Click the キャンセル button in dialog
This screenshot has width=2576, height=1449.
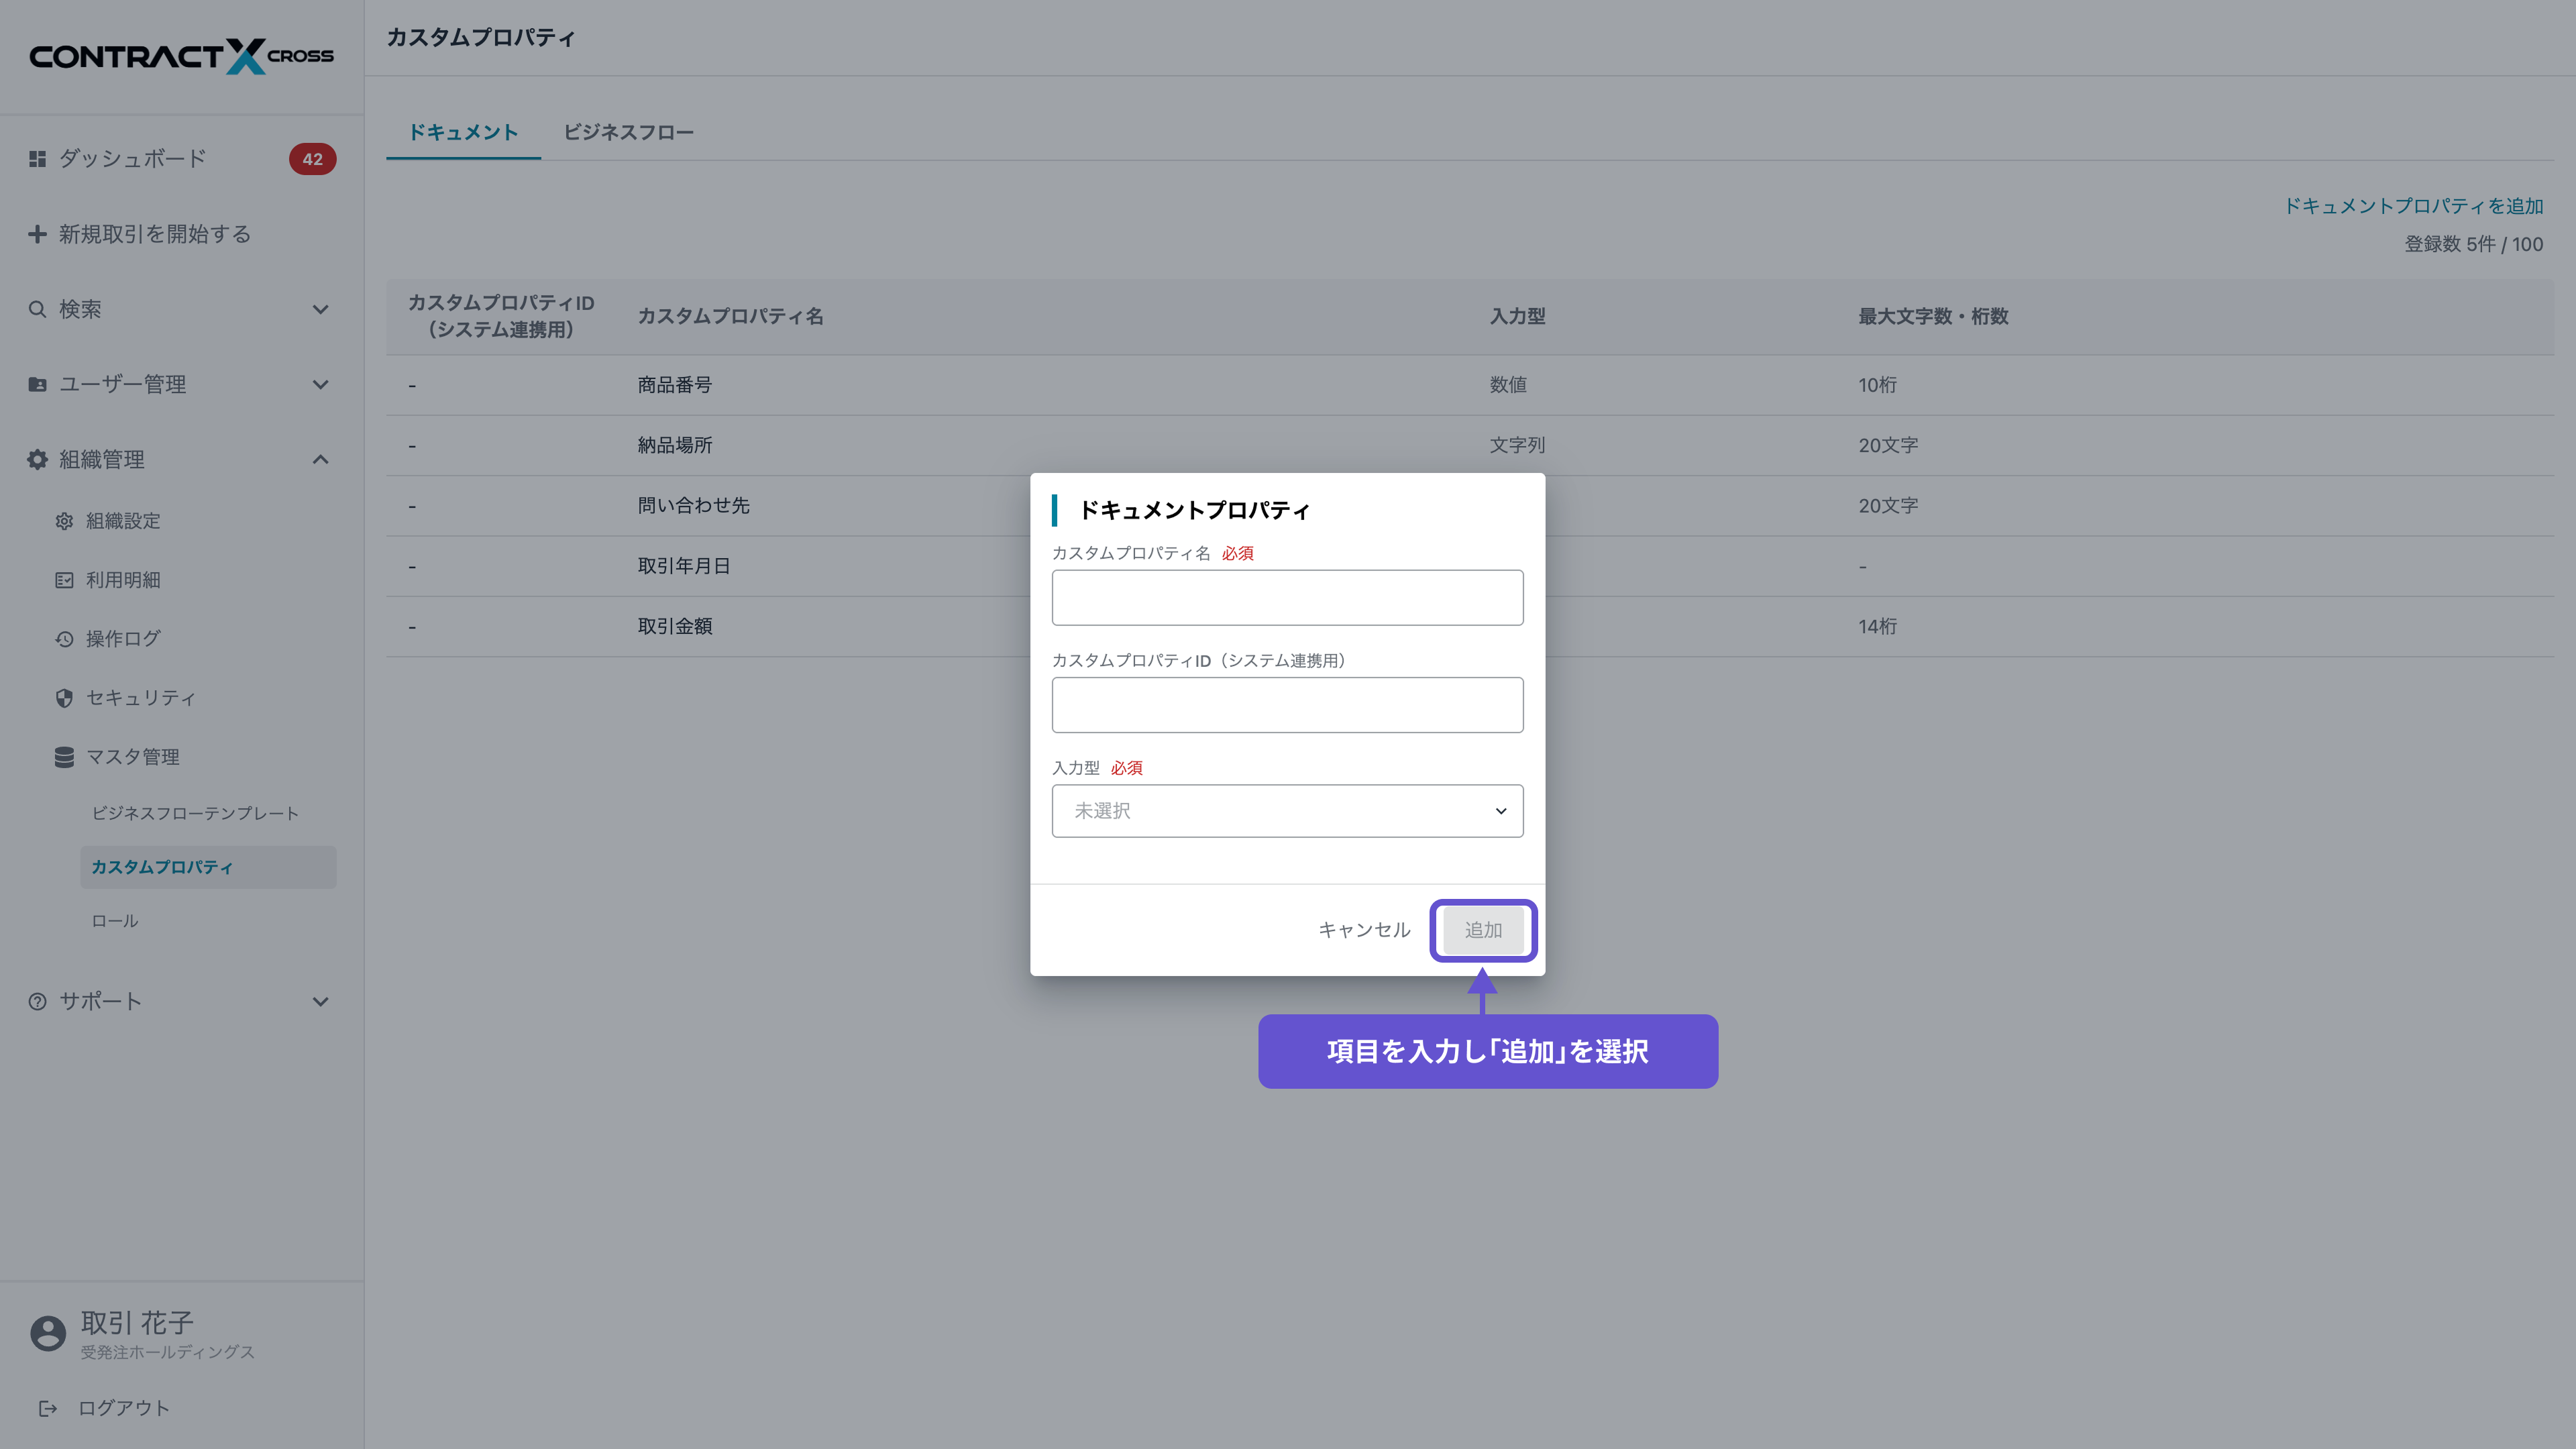point(1364,930)
